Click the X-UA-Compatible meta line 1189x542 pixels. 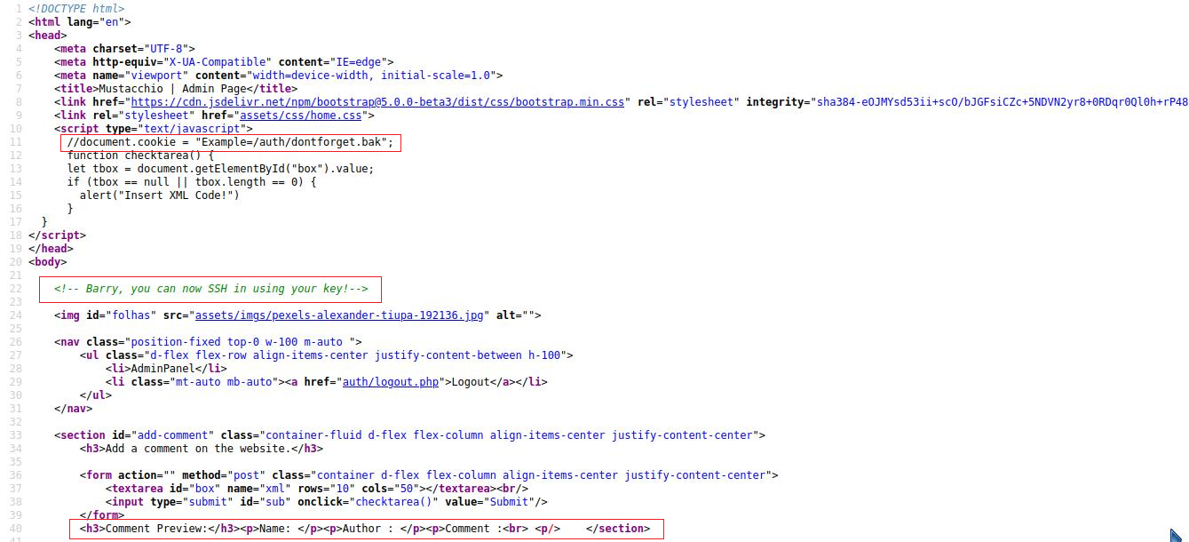click(224, 62)
